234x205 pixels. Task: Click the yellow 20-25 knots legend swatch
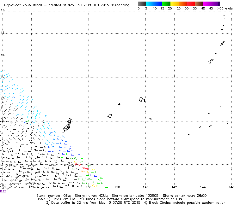point(175,4)
